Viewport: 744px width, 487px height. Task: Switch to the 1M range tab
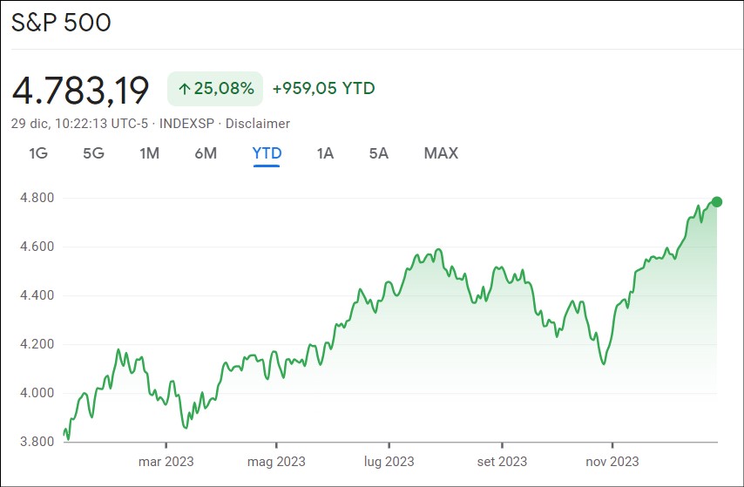click(x=150, y=153)
